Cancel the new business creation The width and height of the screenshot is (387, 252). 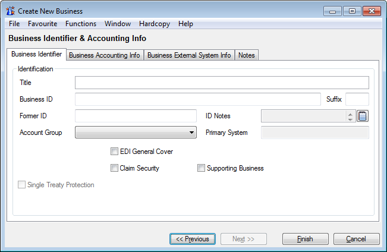[356, 239]
